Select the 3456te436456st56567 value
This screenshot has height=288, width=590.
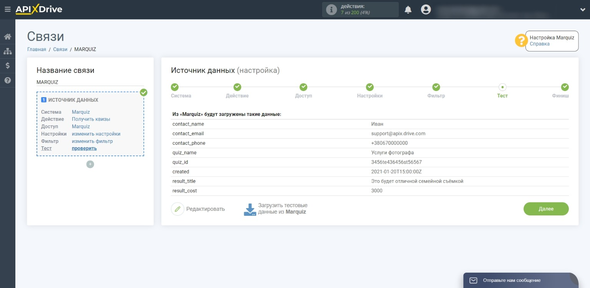[396, 162]
